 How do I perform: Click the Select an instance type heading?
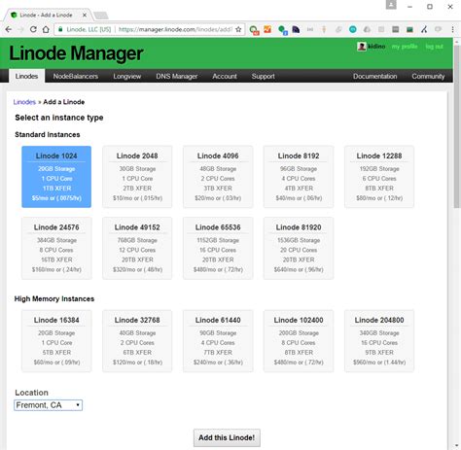pyautogui.click(x=59, y=118)
